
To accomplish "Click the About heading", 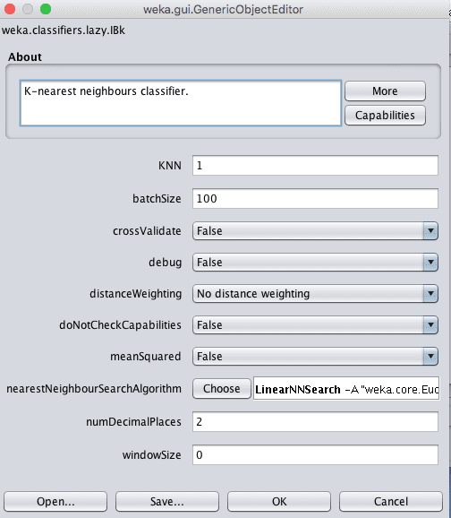I will pos(25,56).
